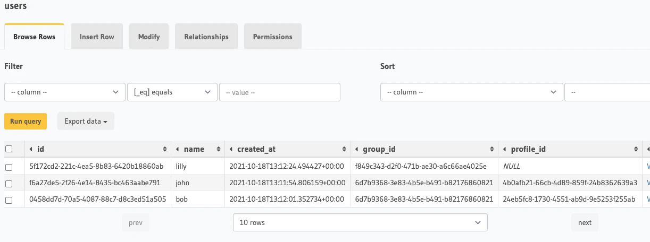Go to the Modify tab
This screenshot has width=650, height=242.
pos(149,37)
